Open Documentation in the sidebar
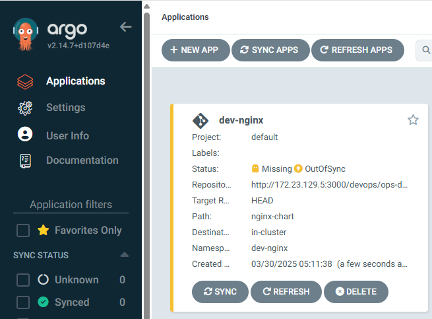 coord(82,160)
